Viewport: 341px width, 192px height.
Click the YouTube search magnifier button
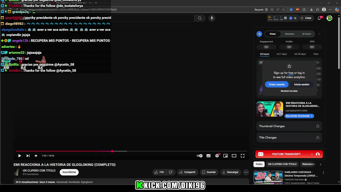tap(200, 18)
